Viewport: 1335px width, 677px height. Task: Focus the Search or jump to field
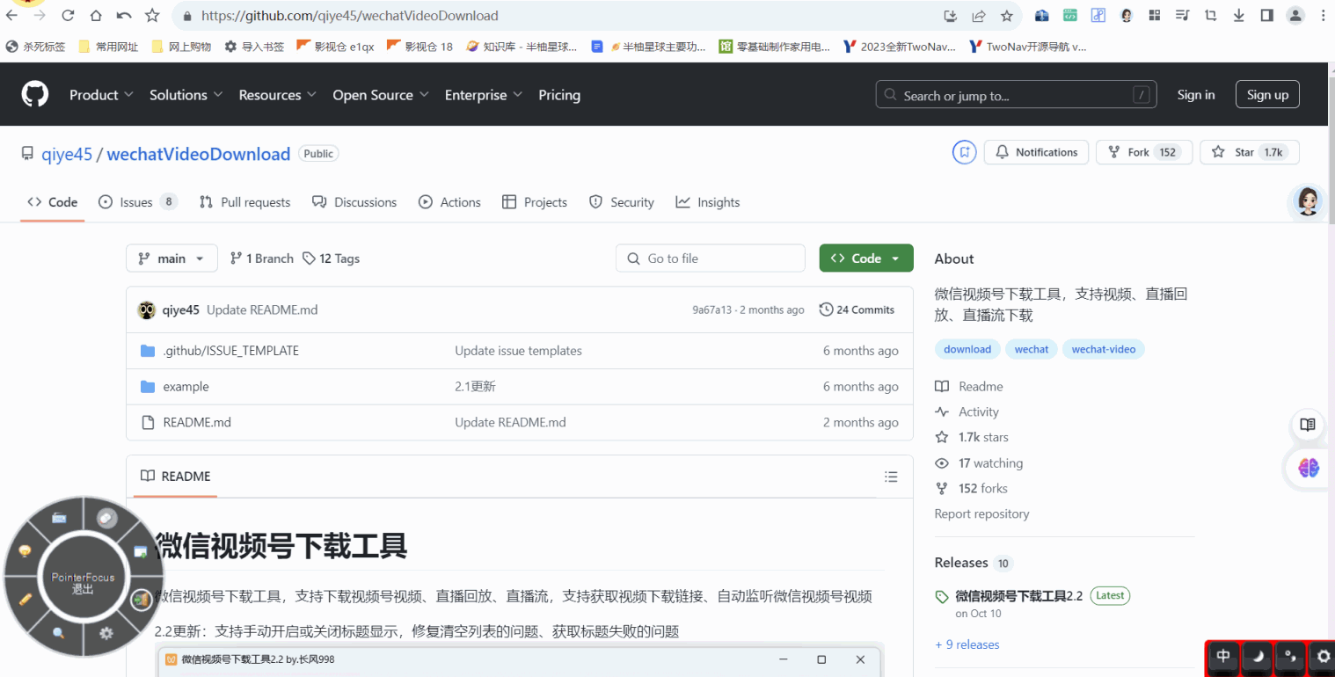click(1016, 95)
